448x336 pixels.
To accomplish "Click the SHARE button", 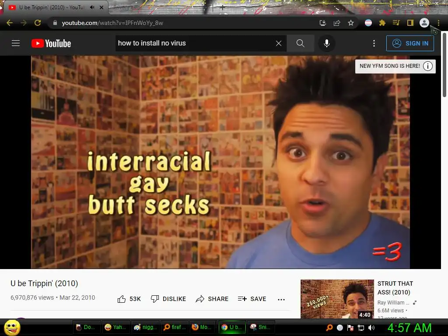I will pyautogui.click(x=212, y=299).
